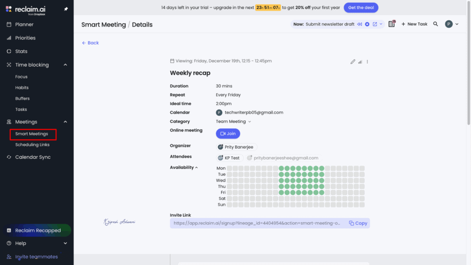Open the agenda list icon with badge

pos(391,24)
